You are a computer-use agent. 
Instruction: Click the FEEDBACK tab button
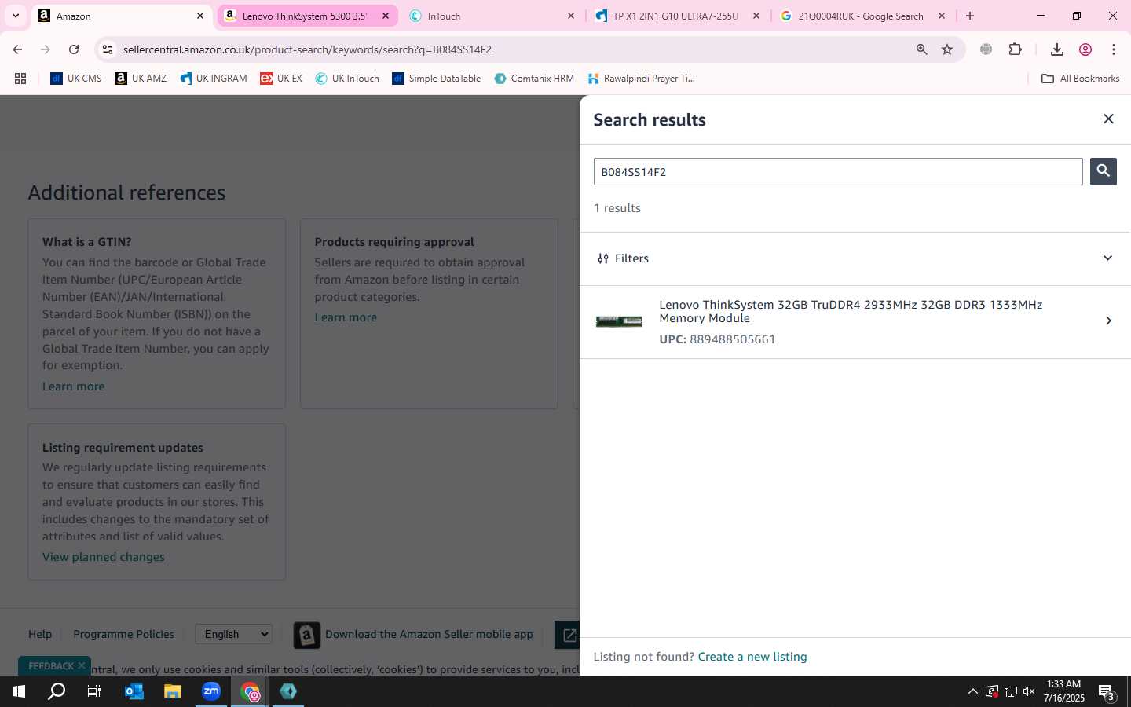click(x=50, y=666)
